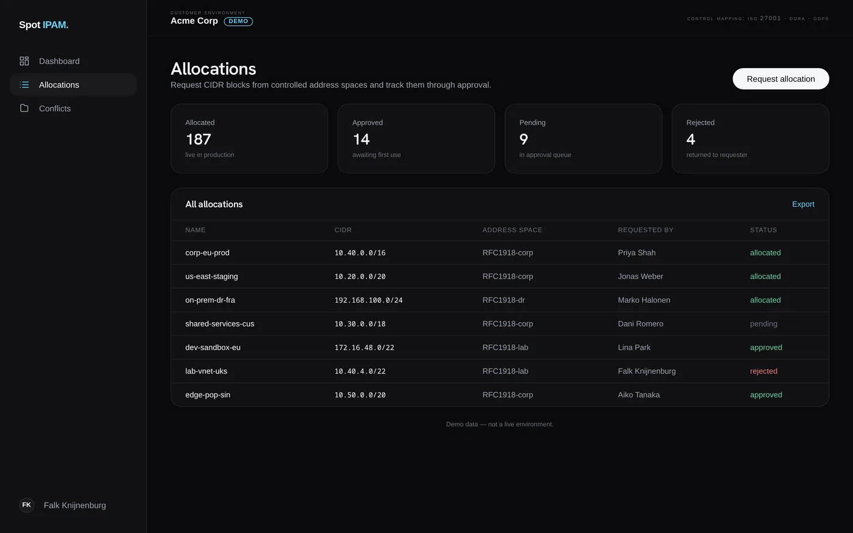Click CIDR 172.16.48.0/22

pyautogui.click(x=364, y=348)
